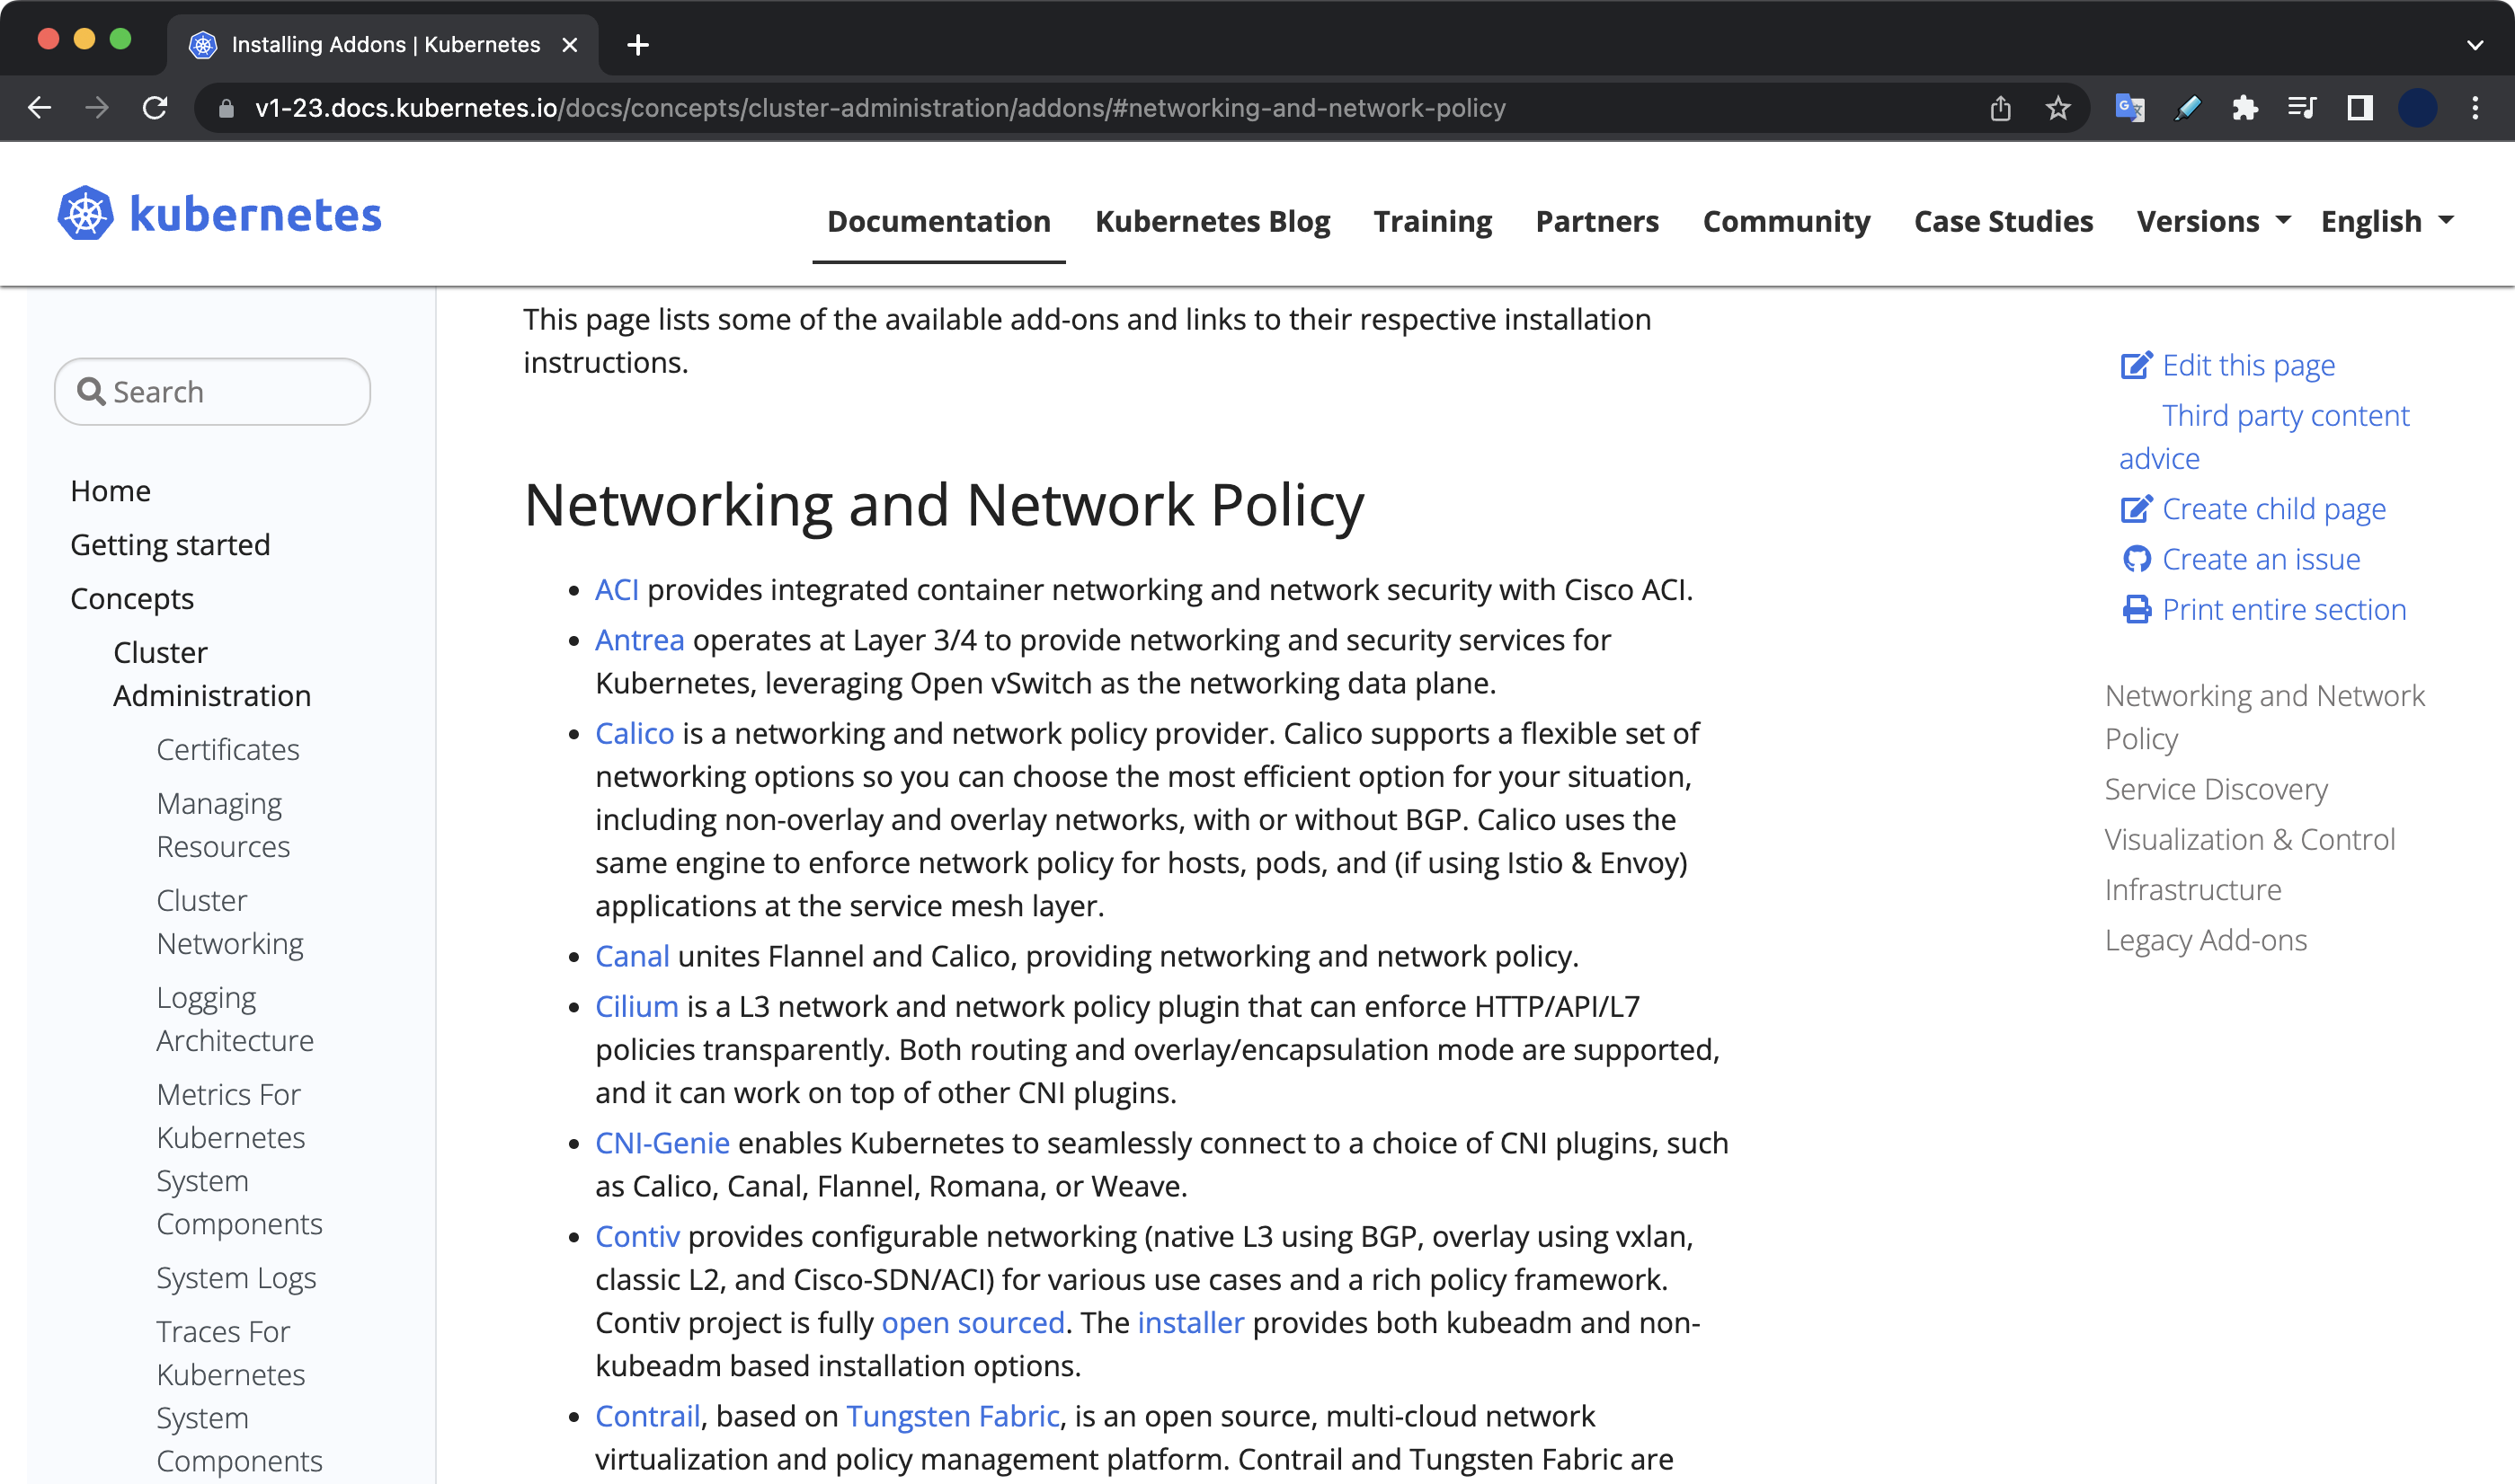
Task: Open the reading list media icon
Action: (x=2302, y=108)
